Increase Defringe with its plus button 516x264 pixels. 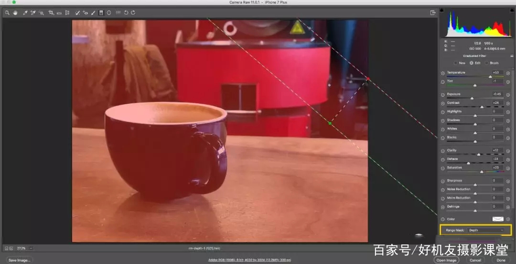pyautogui.click(x=508, y=207)
